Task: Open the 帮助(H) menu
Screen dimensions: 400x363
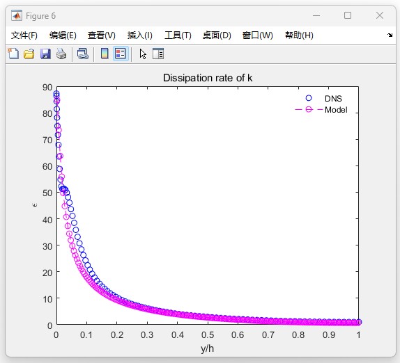Action: (299, 35)
